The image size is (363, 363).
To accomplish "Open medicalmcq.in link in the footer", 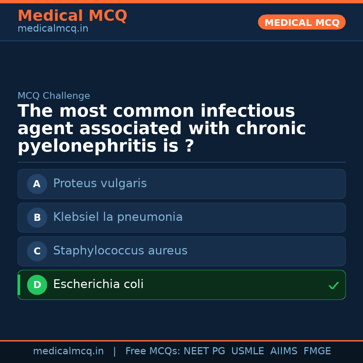I will point(68,351).
